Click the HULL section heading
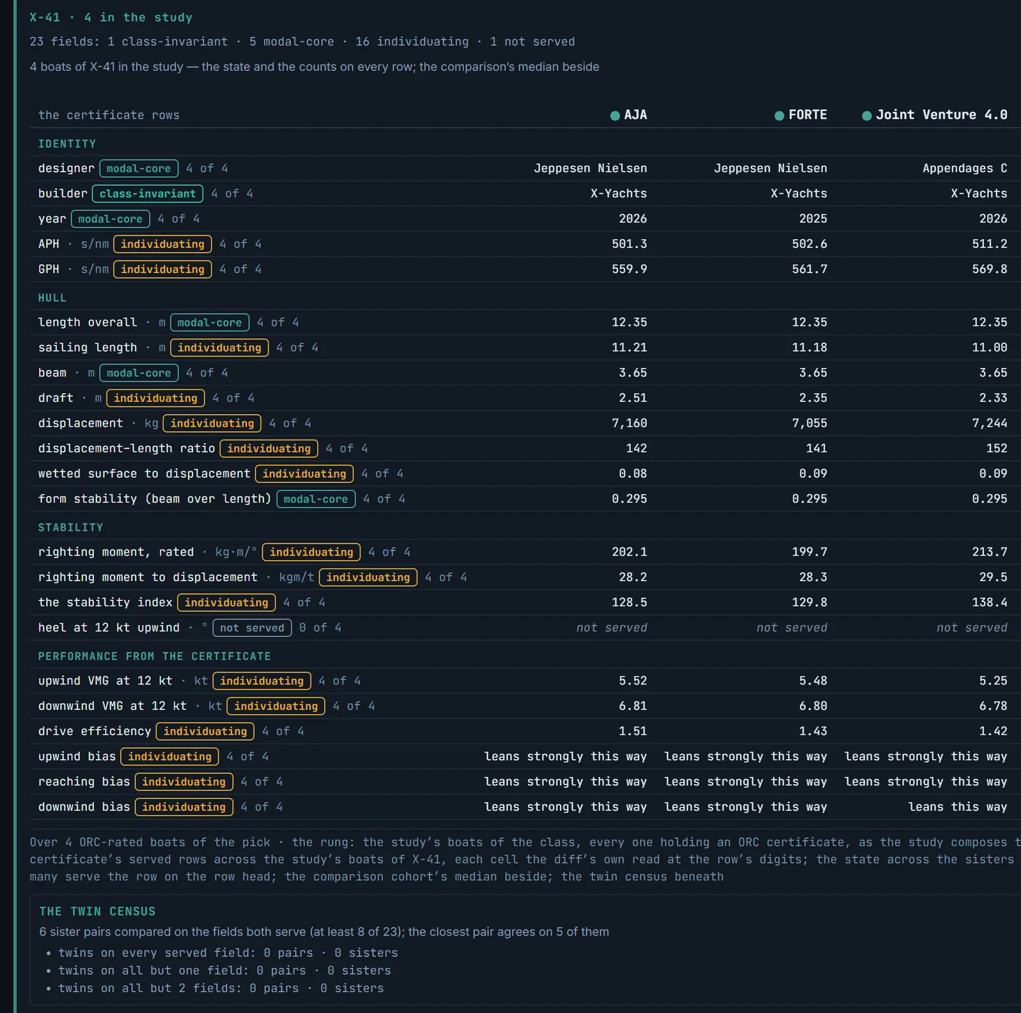 coord(52,298)
